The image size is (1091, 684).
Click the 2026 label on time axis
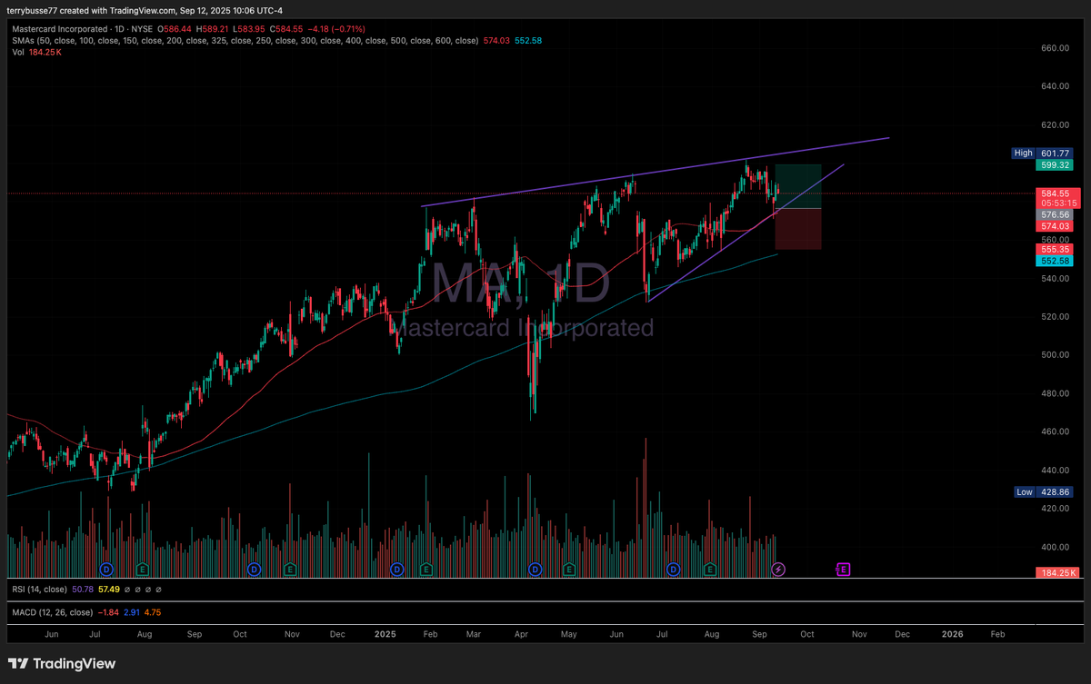pyautogui.click(x=952, y=632)
